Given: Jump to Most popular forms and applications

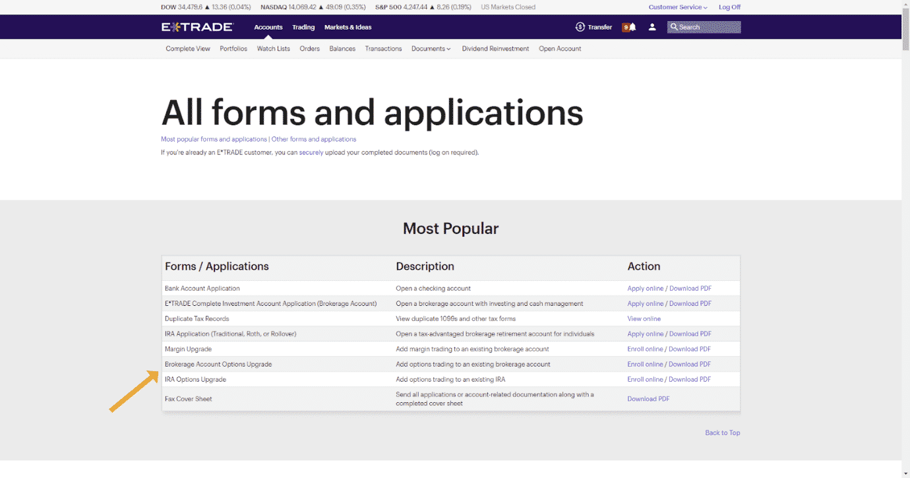Looking at the screenshot, I should click(x=214, y=139).
